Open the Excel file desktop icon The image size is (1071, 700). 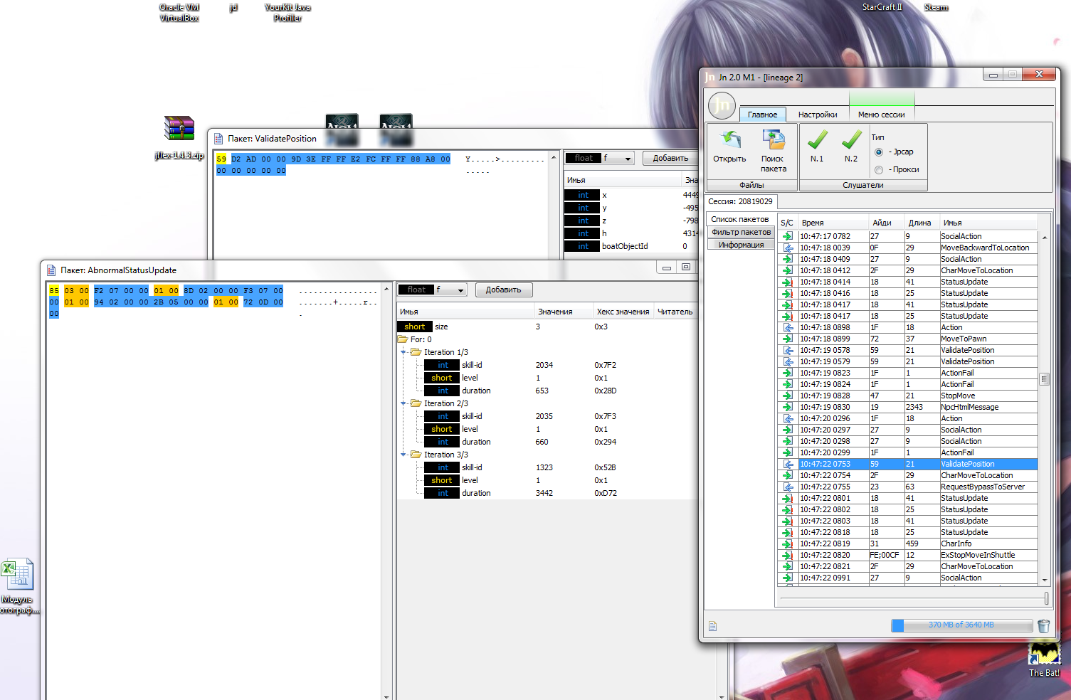[18, 585]
